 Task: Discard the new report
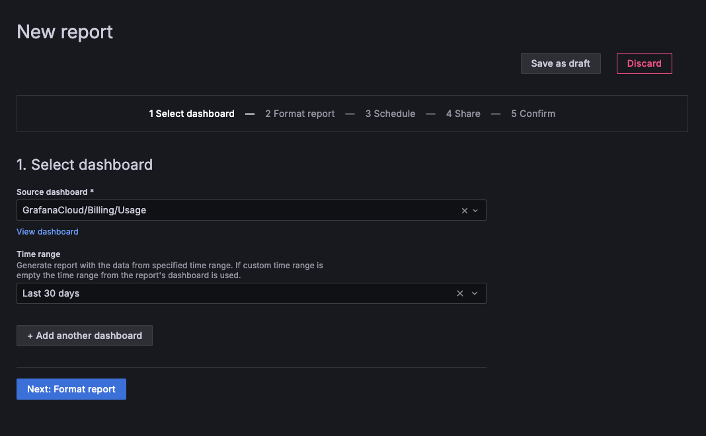[644, 63]
